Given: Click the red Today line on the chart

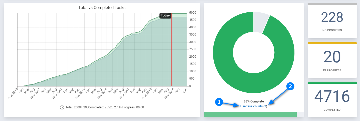Looking at the screenshot, I should [x=172, y=51].
